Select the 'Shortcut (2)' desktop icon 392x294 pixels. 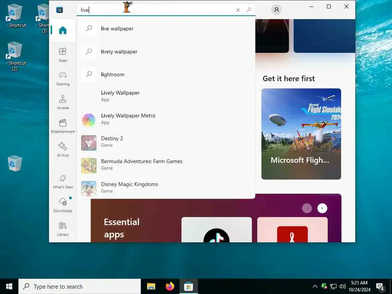[15, 57]
